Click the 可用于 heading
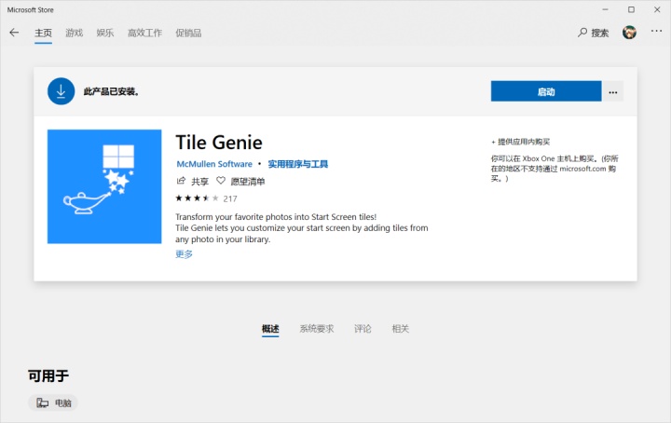The height and width of the screenshot is (423, 671). coord(48,376)
